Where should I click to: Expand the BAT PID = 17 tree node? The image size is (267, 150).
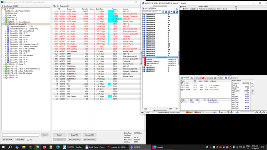(4, 67)
